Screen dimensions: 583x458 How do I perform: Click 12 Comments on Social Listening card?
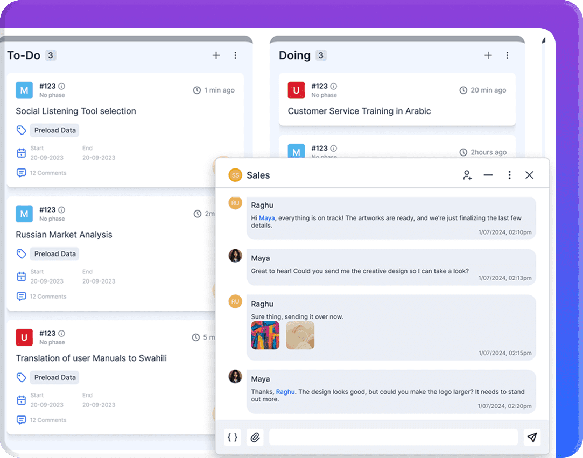point(48,173)
